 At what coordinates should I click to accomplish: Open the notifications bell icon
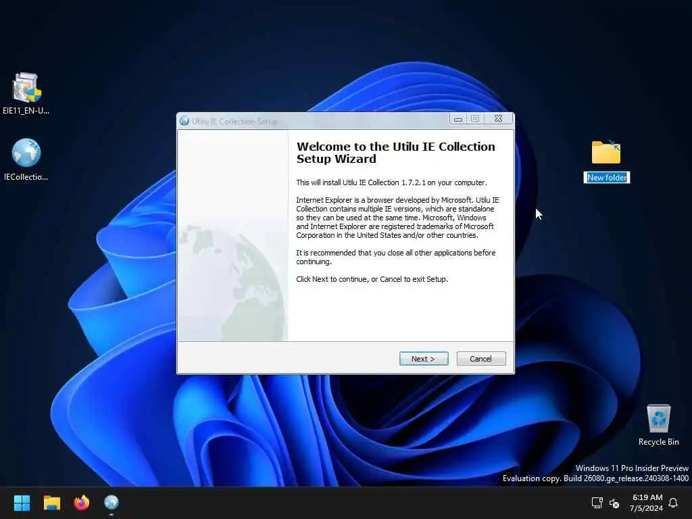pos(673,503)
